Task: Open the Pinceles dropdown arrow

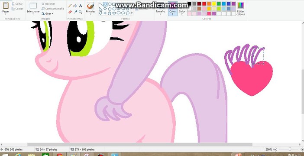Action: (x=91, y=14)
